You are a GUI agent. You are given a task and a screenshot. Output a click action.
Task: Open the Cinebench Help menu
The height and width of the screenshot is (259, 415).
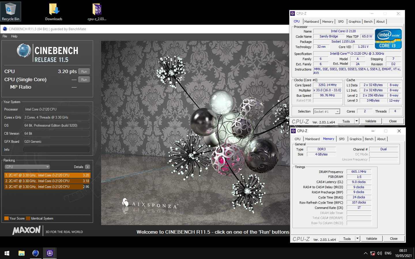click(14, 36)
